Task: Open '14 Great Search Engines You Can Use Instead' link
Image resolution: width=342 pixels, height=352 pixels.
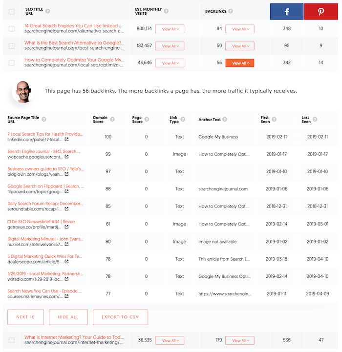Action: (73, 26)
